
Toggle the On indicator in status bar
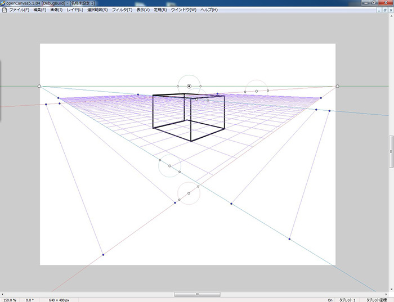click(x=330, y=299)
